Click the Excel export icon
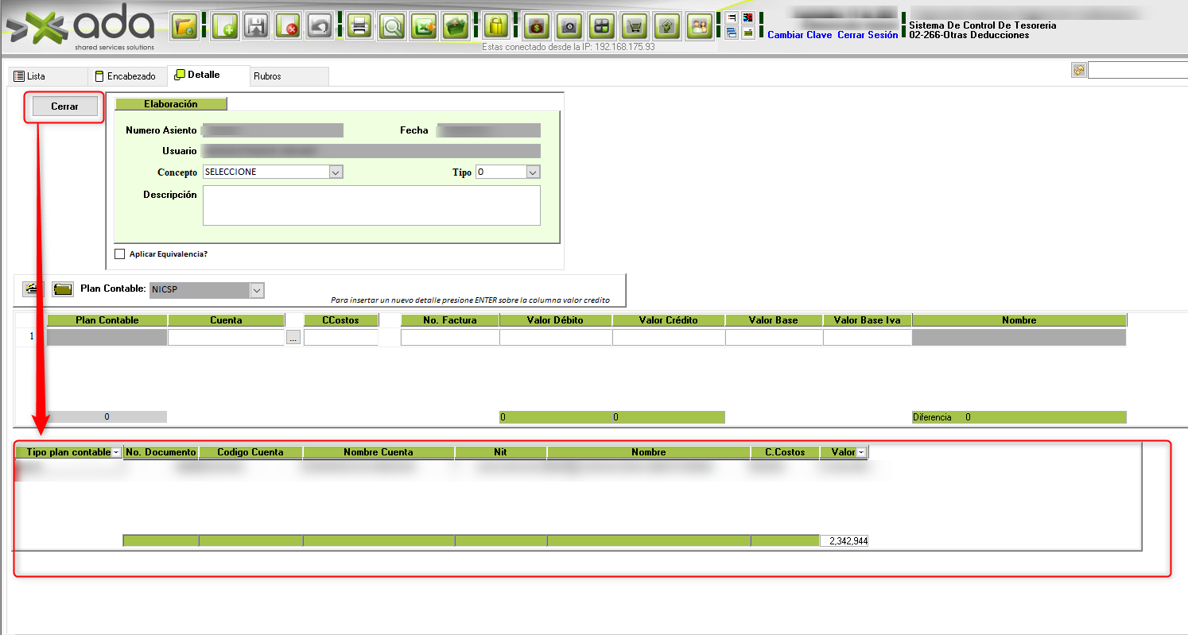1188x635 pixels. point(425,26)
